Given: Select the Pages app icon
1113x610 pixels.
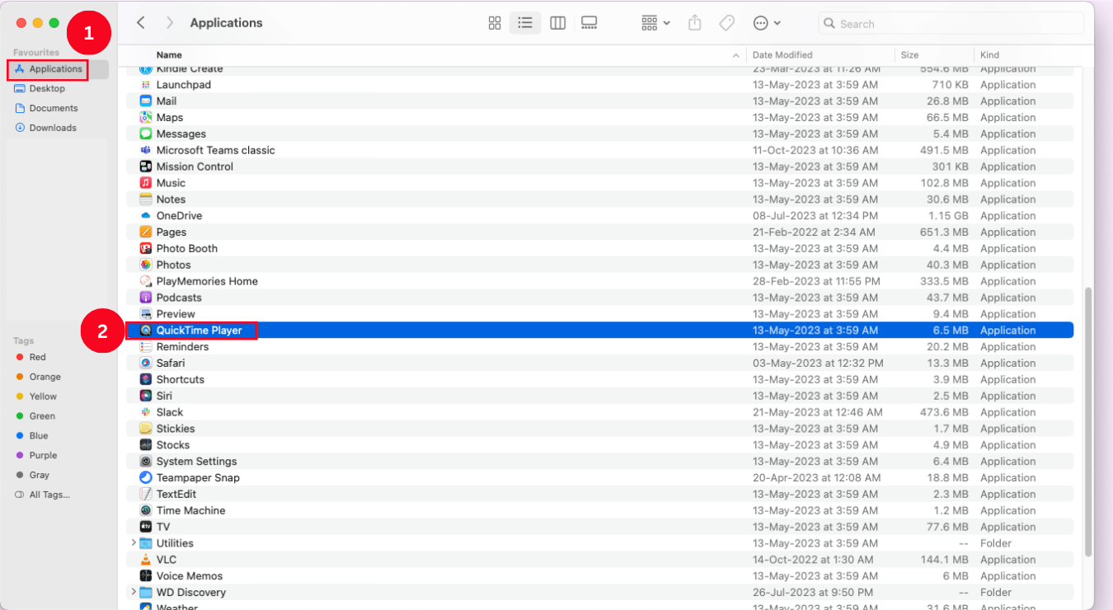Looking at the screenshot, I should (146, 232).
